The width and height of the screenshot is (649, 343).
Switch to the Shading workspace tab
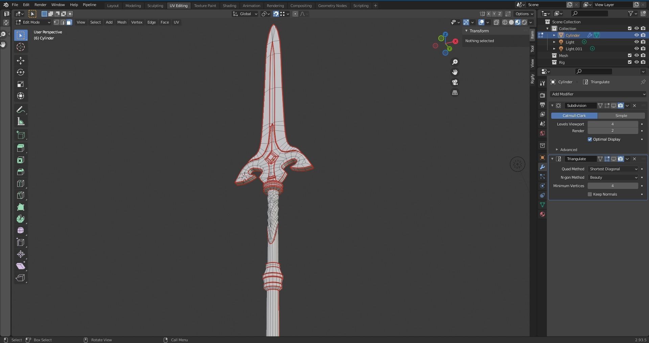coord(229,6)
